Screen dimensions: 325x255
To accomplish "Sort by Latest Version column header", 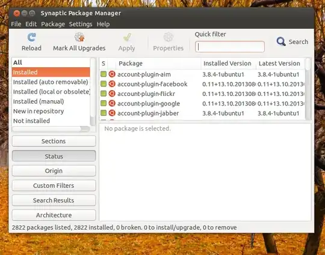I will tap(280, 64).
